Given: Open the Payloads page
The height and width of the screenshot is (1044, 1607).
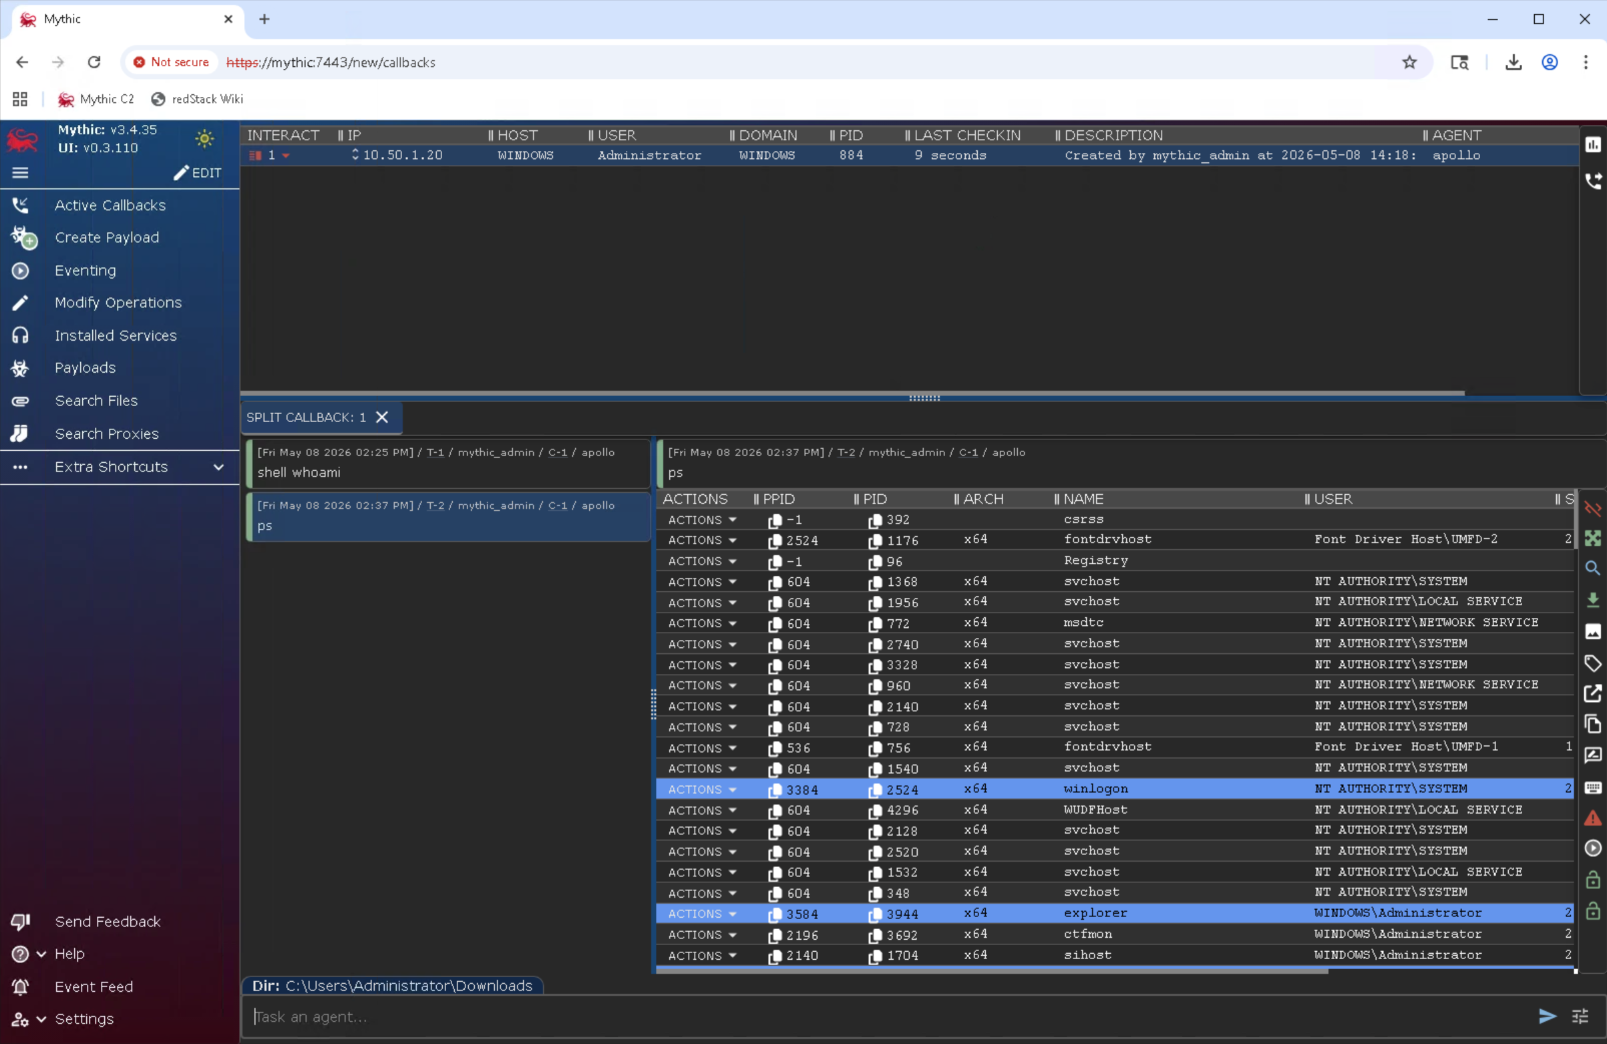Looking at the screenshot, I should pos(85,368).
